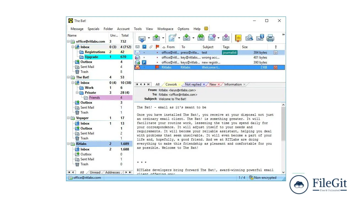Select the Registrations folder
Viewport: 352px width, 198px height.
95,52
